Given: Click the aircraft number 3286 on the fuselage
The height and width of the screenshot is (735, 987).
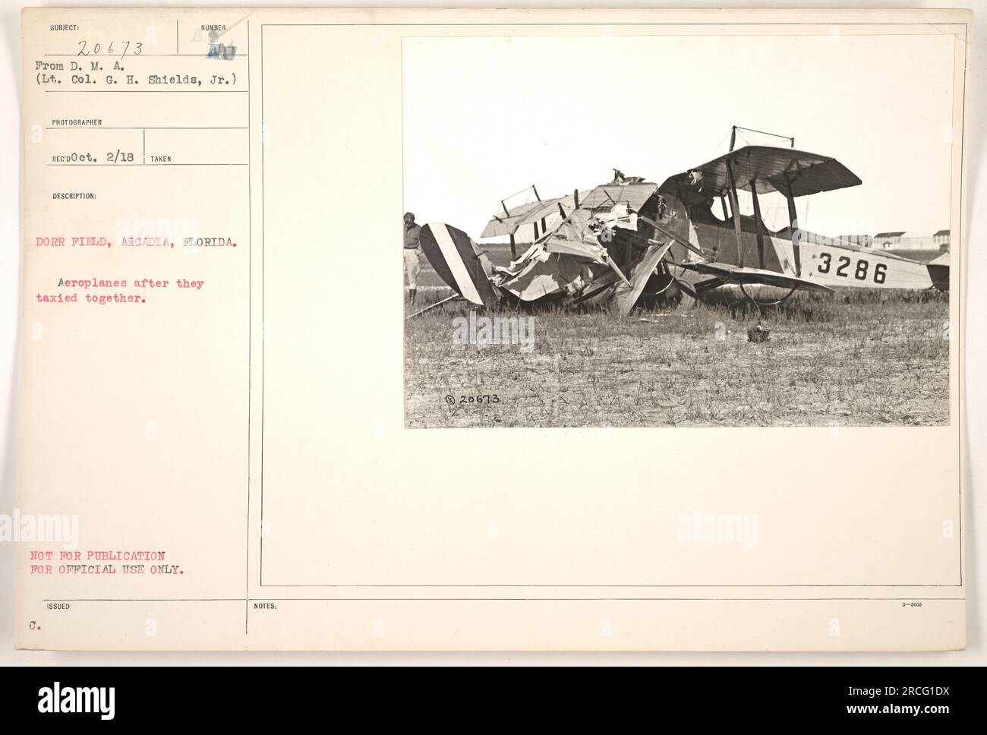Looking at the screenshot, I should point(852,269).
